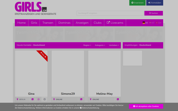Open the Clubs menu item
The image size is (178, 111).
(x=98, y=23)
